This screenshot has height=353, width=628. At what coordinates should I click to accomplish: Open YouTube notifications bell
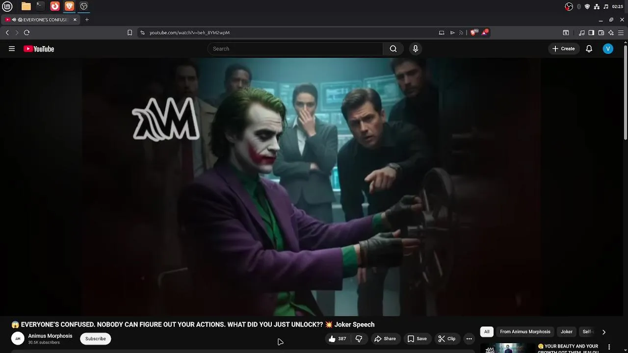tap(589, 49)
